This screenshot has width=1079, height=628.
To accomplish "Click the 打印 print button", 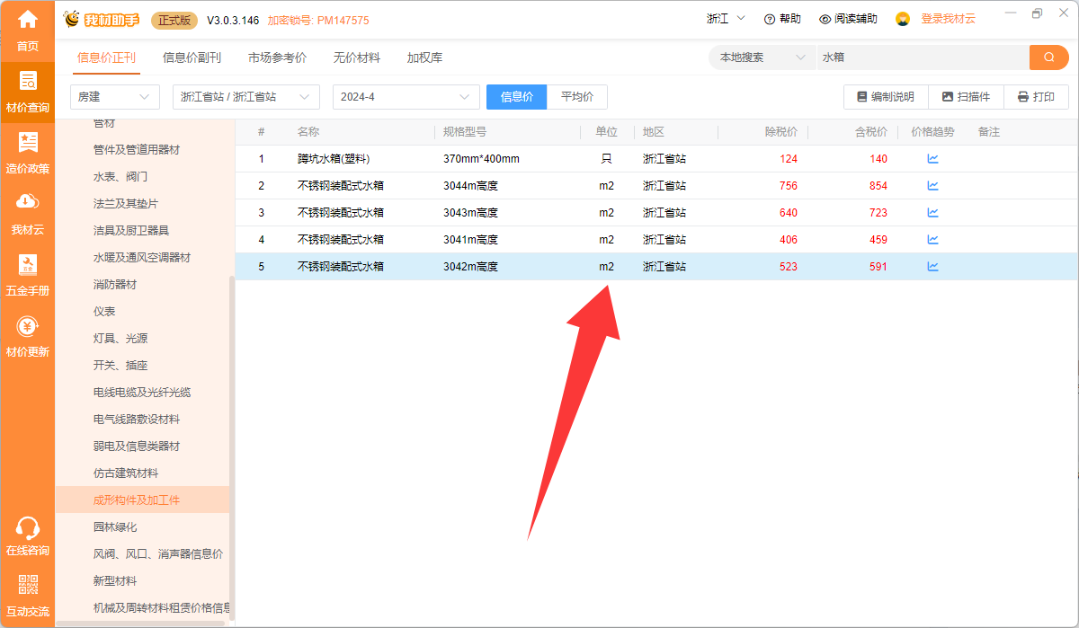I will 1036,97.
